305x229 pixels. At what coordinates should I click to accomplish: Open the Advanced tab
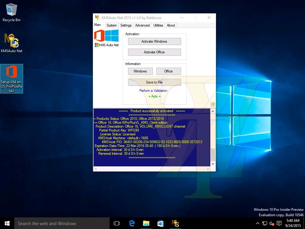pyautogui.click(x=142, y=25)
